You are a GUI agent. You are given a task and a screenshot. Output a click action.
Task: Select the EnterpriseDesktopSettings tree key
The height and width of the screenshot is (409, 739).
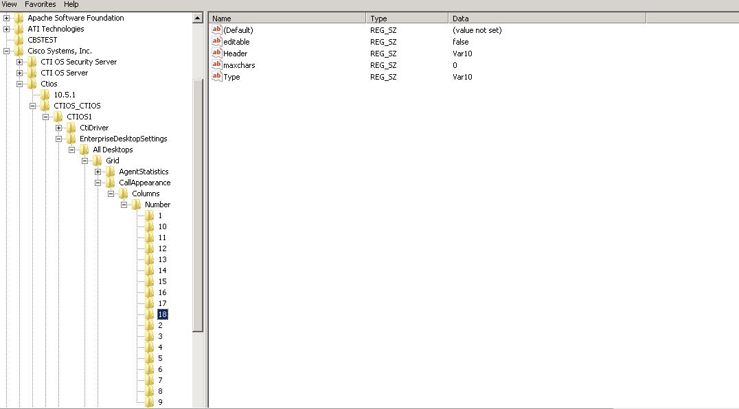pyautogui.click(x=124, y=139)
